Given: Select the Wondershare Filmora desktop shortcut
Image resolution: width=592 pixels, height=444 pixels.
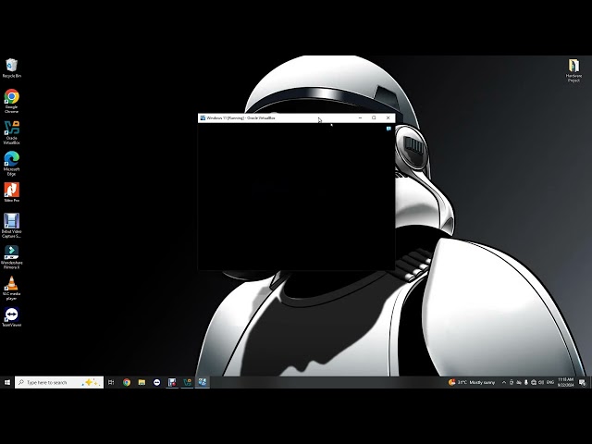Looking at the screenshot, I should (x=11, y=257).
